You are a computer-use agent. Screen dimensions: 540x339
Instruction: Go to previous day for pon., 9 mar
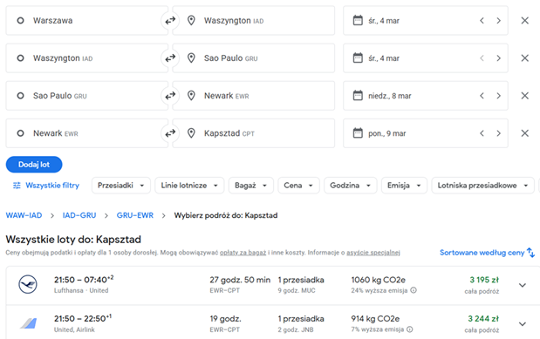[x=482, y=133]
